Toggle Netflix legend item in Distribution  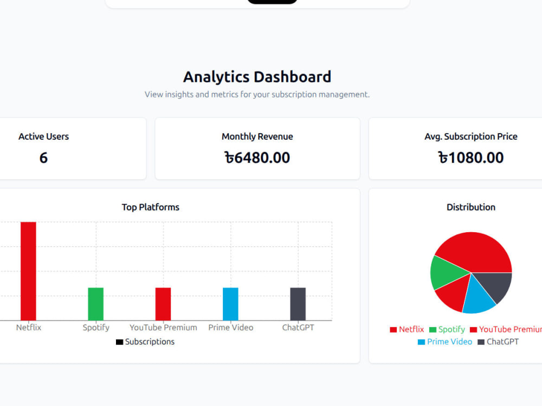(x=407, y=329)
